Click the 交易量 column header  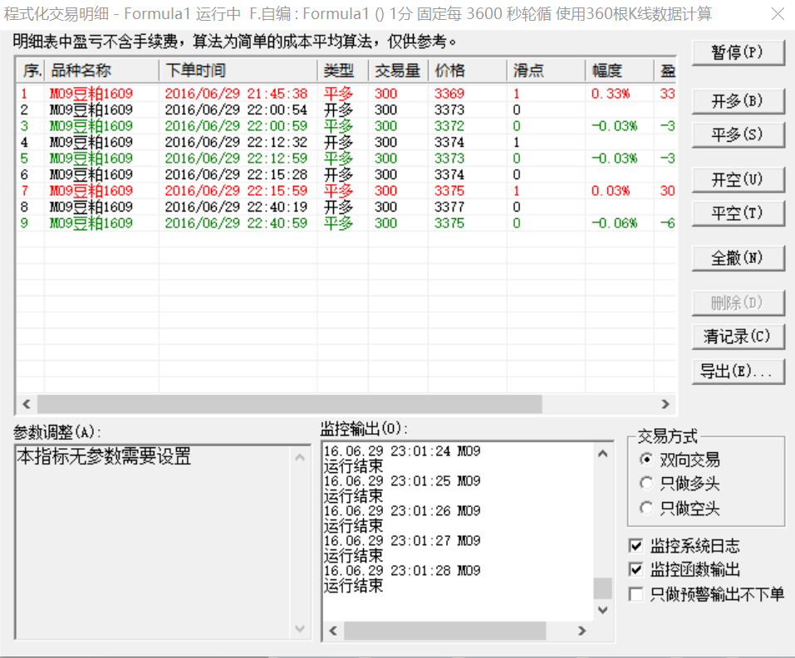[398, 71]
